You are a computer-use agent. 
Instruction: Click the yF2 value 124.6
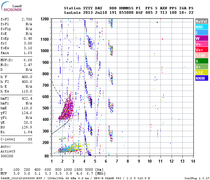(x=27, y=113)
